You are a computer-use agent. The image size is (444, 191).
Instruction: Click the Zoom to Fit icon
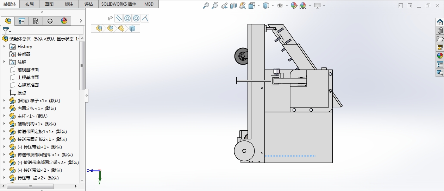[x=206, y=6]
